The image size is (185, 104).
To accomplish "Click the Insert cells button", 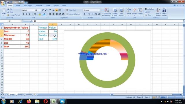I will pos(129,12).
